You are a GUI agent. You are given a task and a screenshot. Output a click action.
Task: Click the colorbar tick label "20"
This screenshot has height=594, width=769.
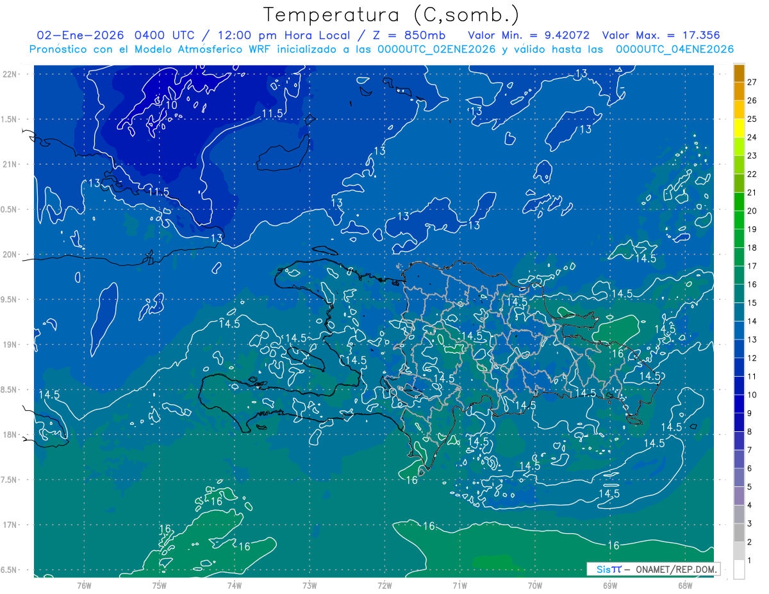point(752,211)
